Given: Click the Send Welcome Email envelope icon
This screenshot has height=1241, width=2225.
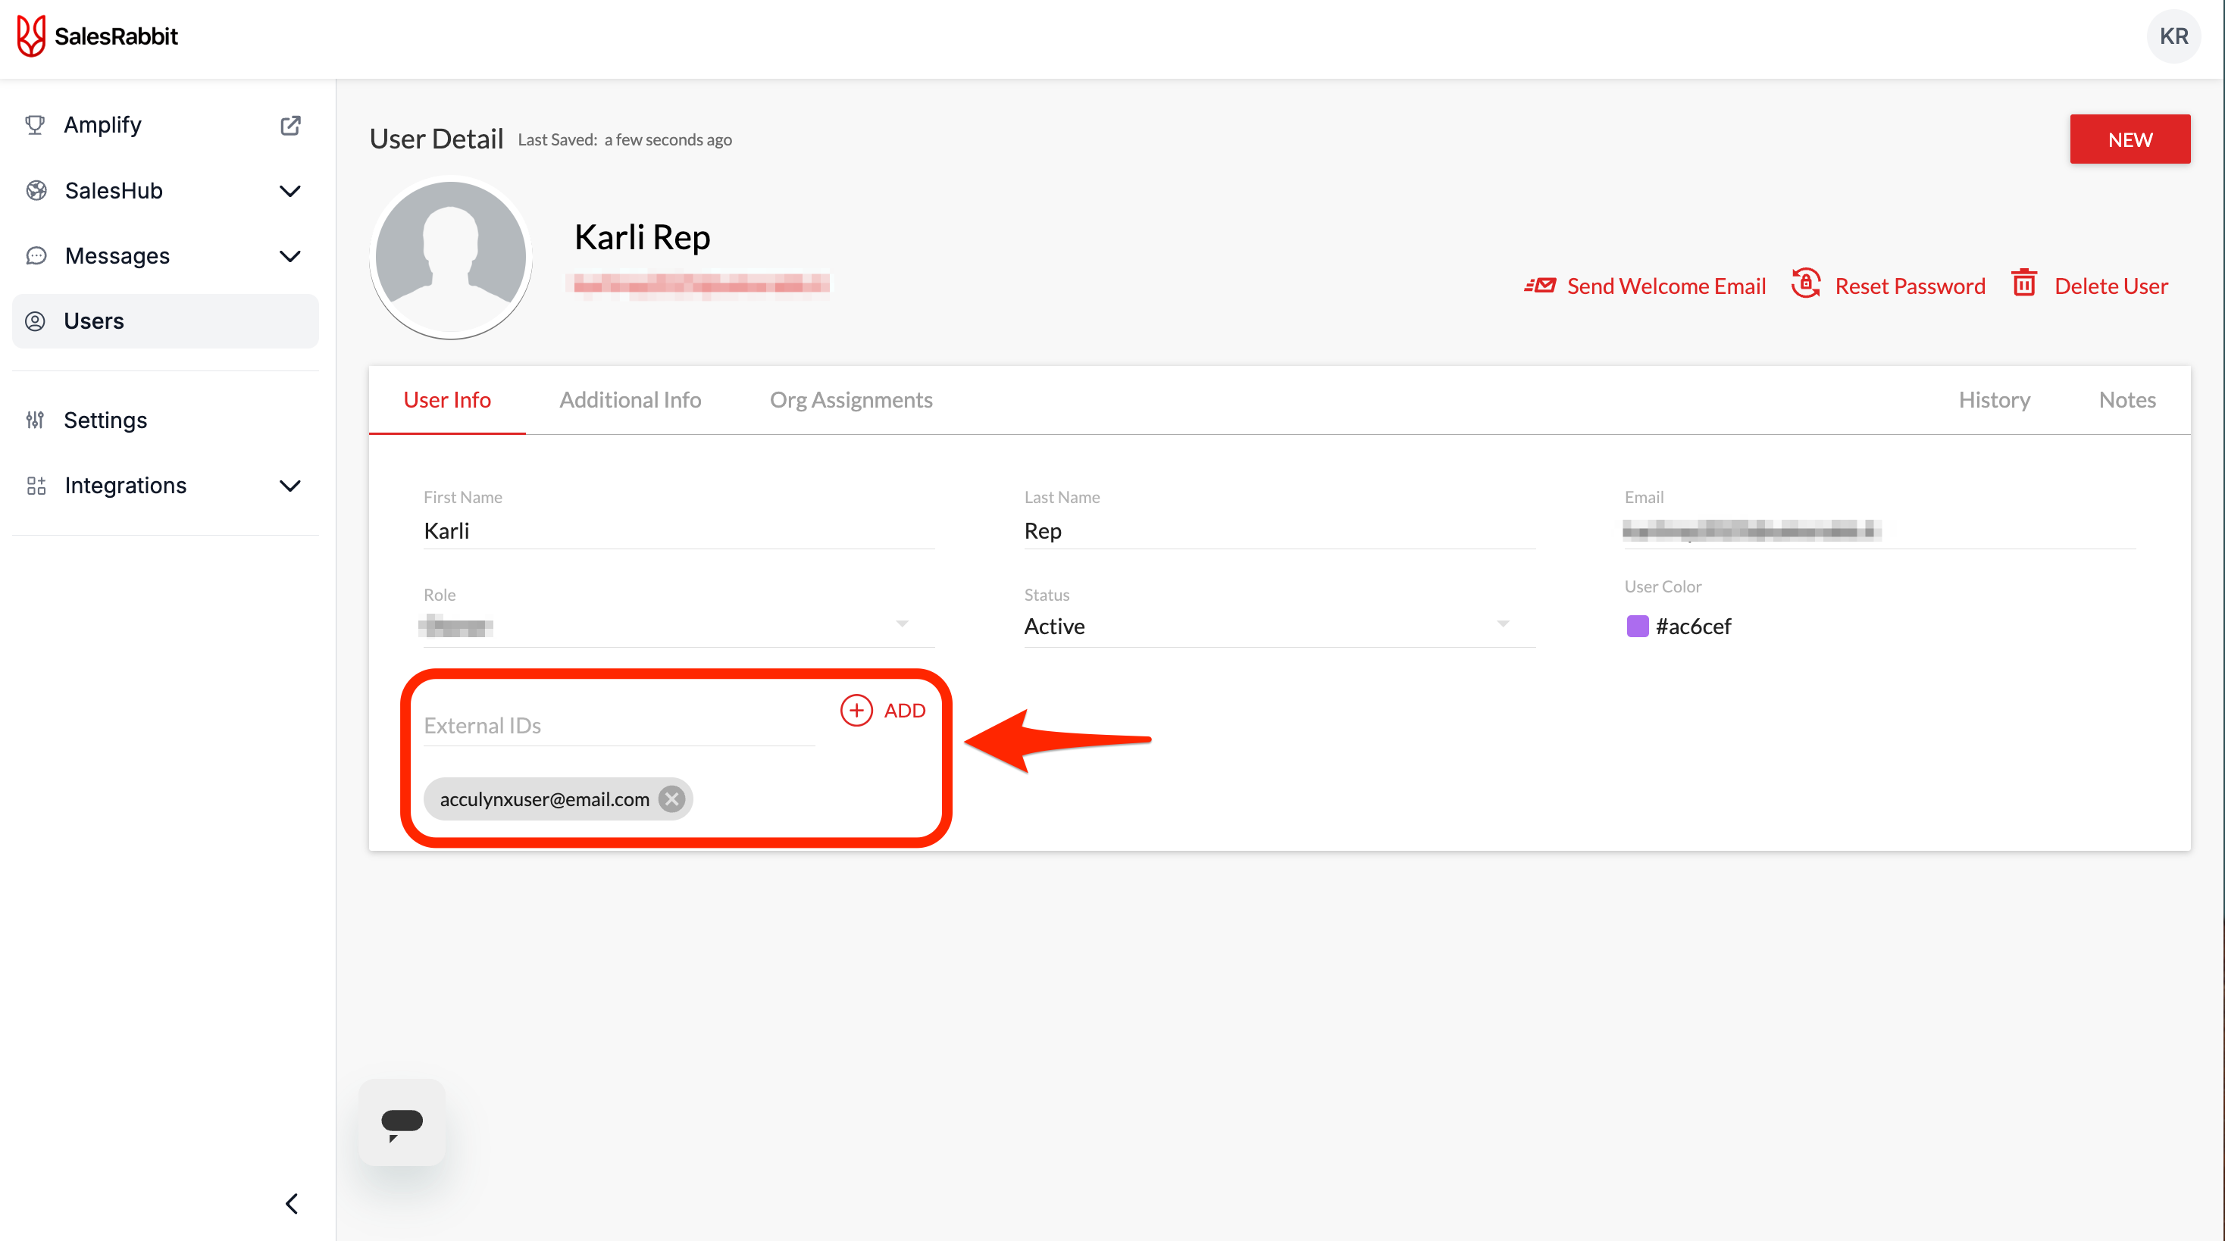Looking at the screenshot, I should pyautogui.click(x=1541, y=285).
